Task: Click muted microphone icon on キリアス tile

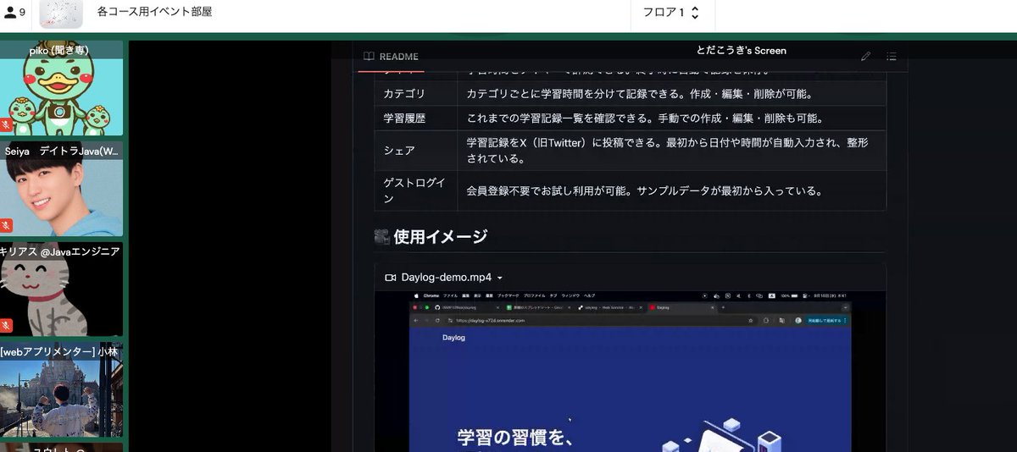Action: point(7,325)
